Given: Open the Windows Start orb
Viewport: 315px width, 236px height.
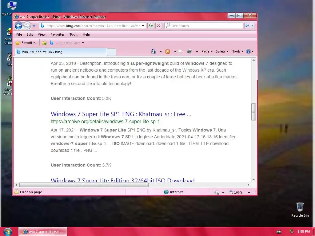Looking at the screenshot, I should [8, 232].
